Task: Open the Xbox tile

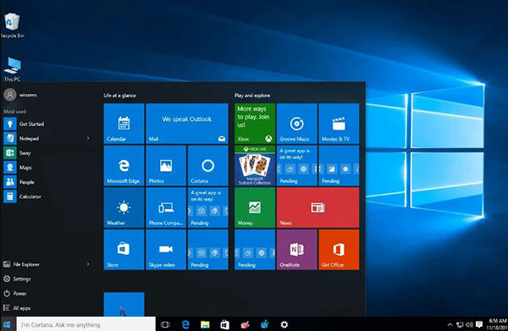Action: click(x=255, y=124)
